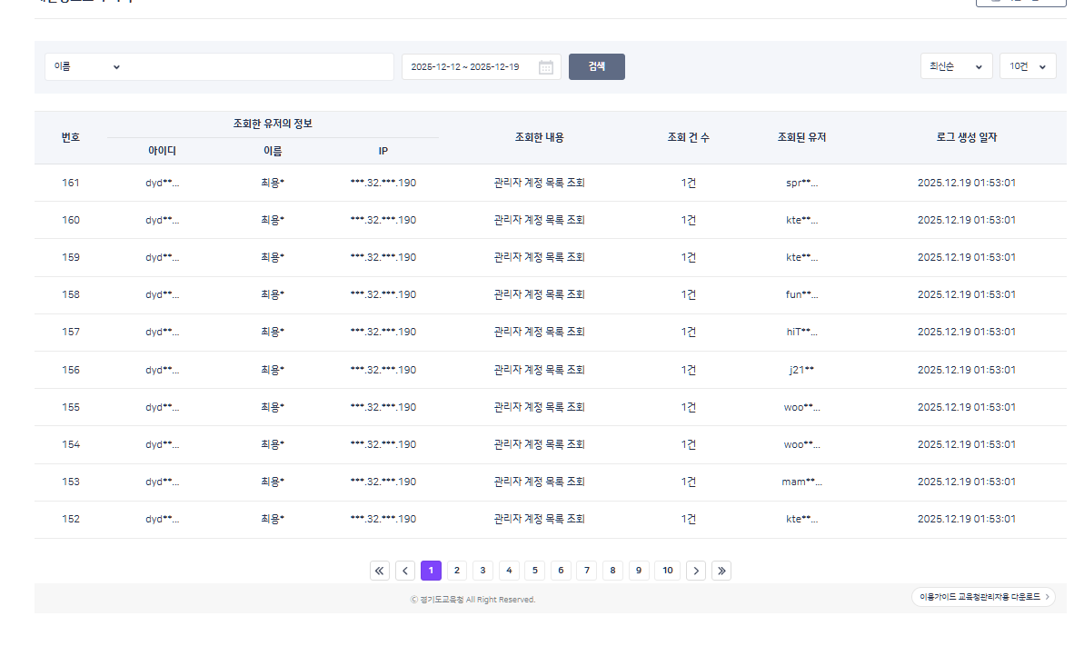This screenshot has width=1084, height=656.
Task: Open the 10건 page size dropdown
Action: point(1027,67)
